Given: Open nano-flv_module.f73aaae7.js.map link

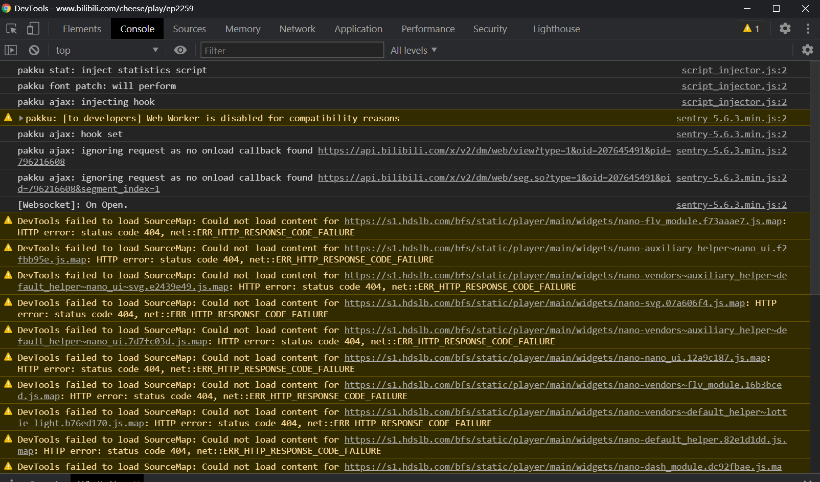Looking at the screenshot, I should click(563, 221).
